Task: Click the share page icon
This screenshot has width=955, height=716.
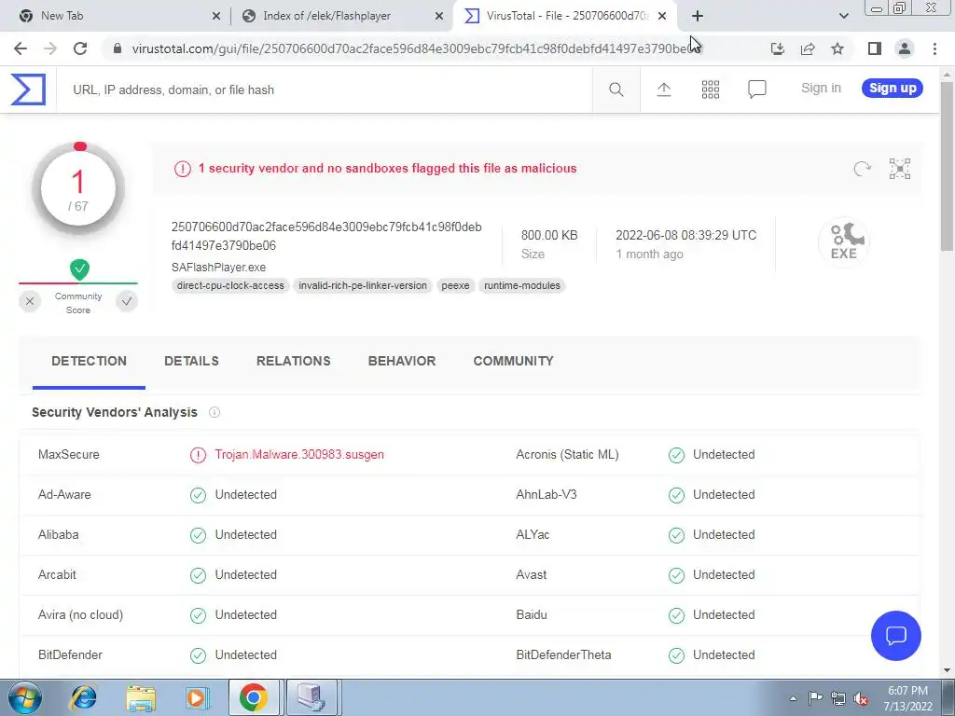Action: [808, 48]
